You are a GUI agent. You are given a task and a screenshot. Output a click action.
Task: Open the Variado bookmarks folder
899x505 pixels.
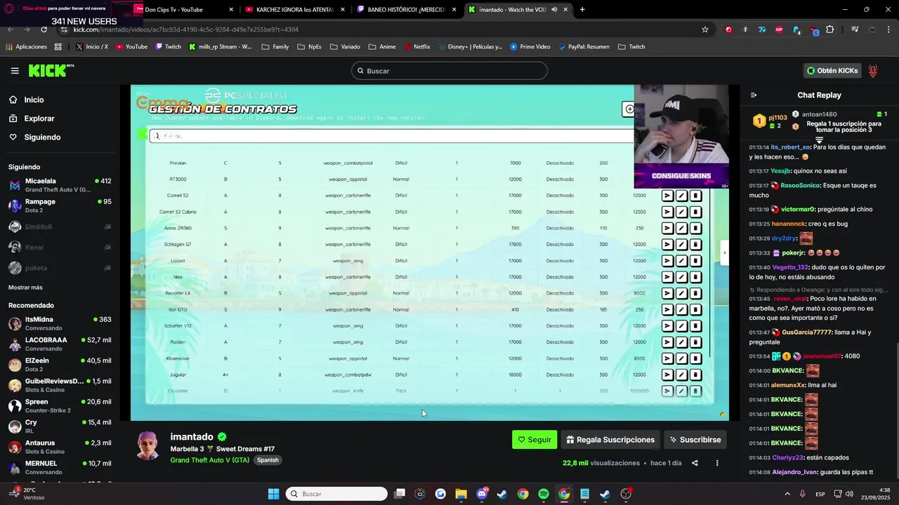click(x=344, y=47)
